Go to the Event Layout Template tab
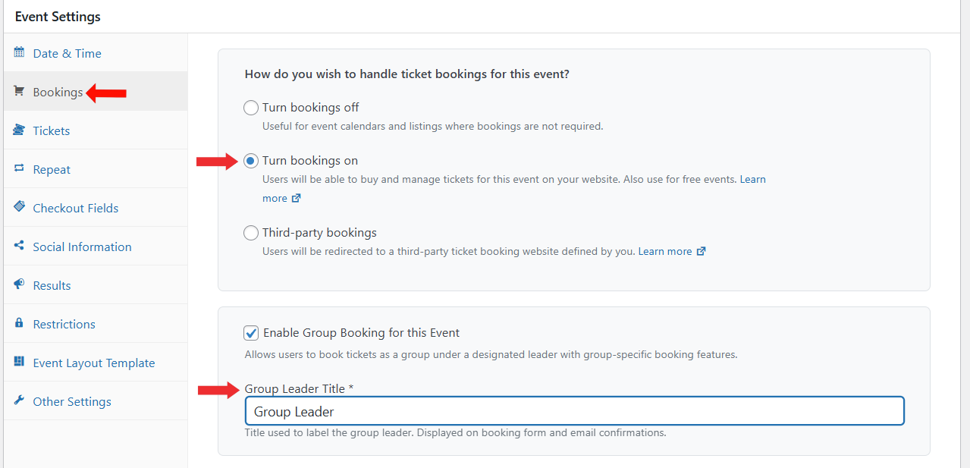970x468 pixels. point(94,363)
